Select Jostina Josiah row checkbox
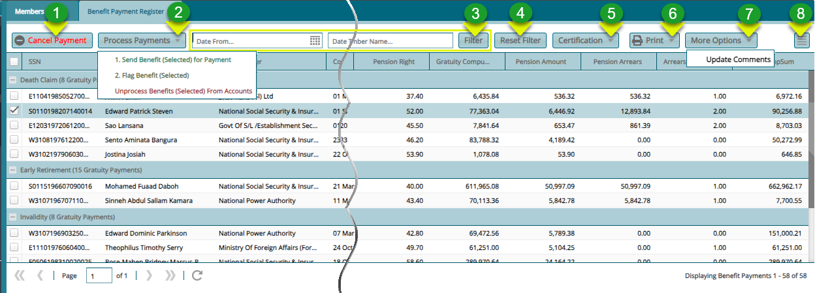This screenshot has height=293, width=815. click(14, 154)
